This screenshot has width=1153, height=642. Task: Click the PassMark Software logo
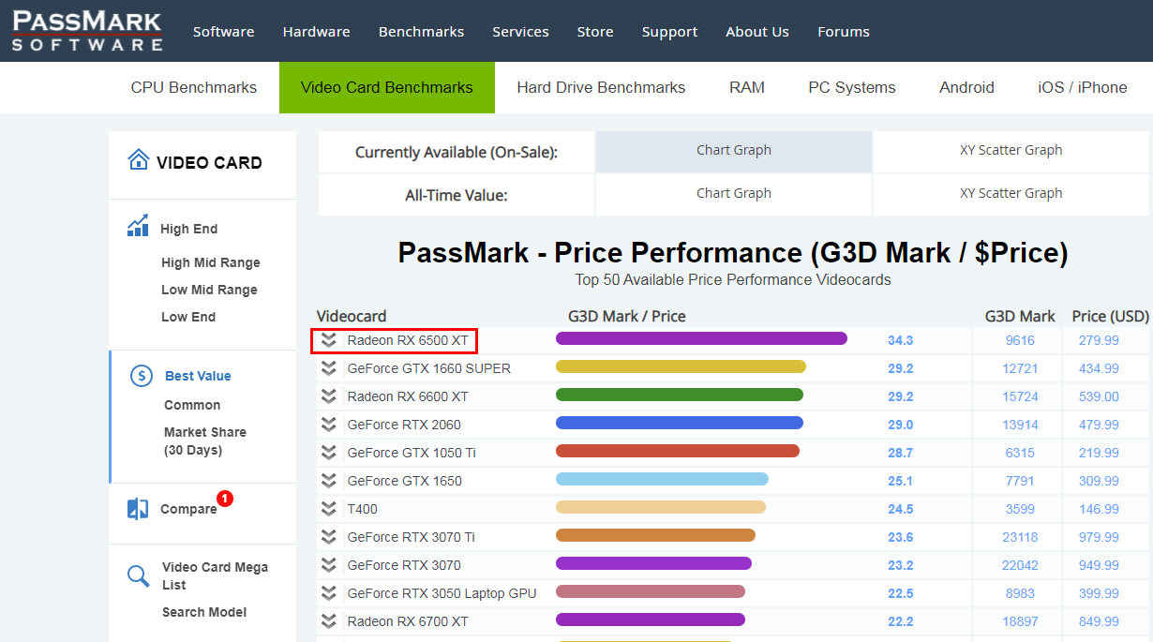tap(87, 31)
